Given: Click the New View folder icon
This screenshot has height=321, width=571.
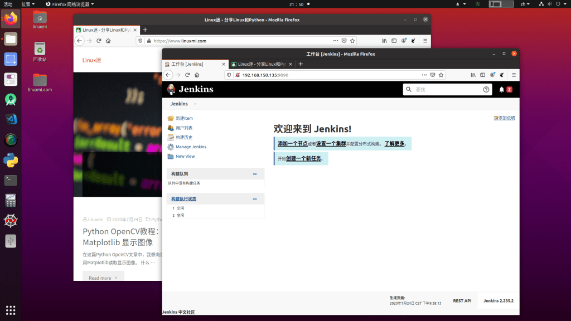Looking at the screenshot, I should [171, 156].
